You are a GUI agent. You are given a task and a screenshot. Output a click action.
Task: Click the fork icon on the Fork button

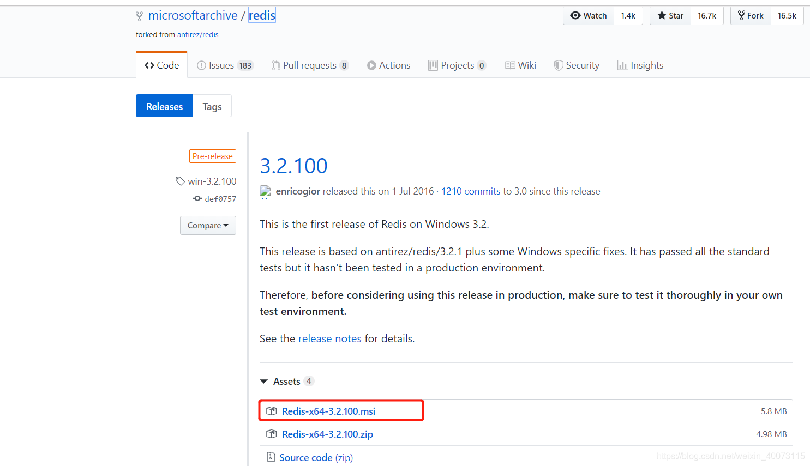click(741, 15)
